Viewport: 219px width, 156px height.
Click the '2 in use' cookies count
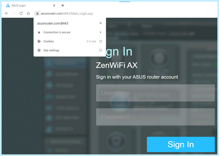[91, 41]
